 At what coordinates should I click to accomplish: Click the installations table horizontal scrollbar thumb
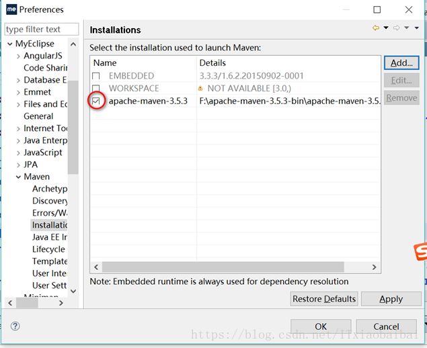[223, 267]
